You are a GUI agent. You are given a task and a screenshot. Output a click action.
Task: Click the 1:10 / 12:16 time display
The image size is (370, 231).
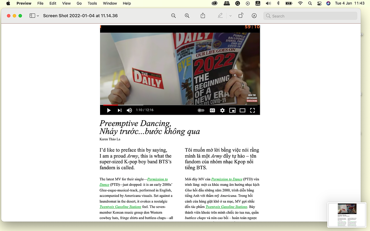coord(145,110)
